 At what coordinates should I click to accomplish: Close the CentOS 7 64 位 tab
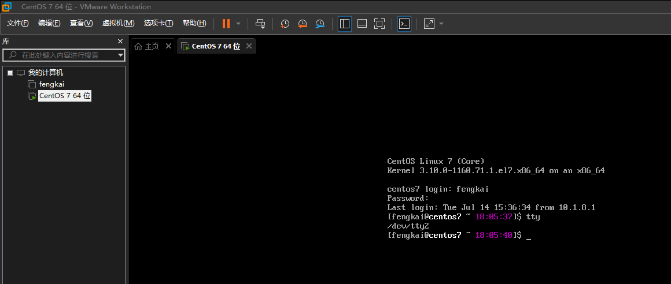(x=249, y=46)
